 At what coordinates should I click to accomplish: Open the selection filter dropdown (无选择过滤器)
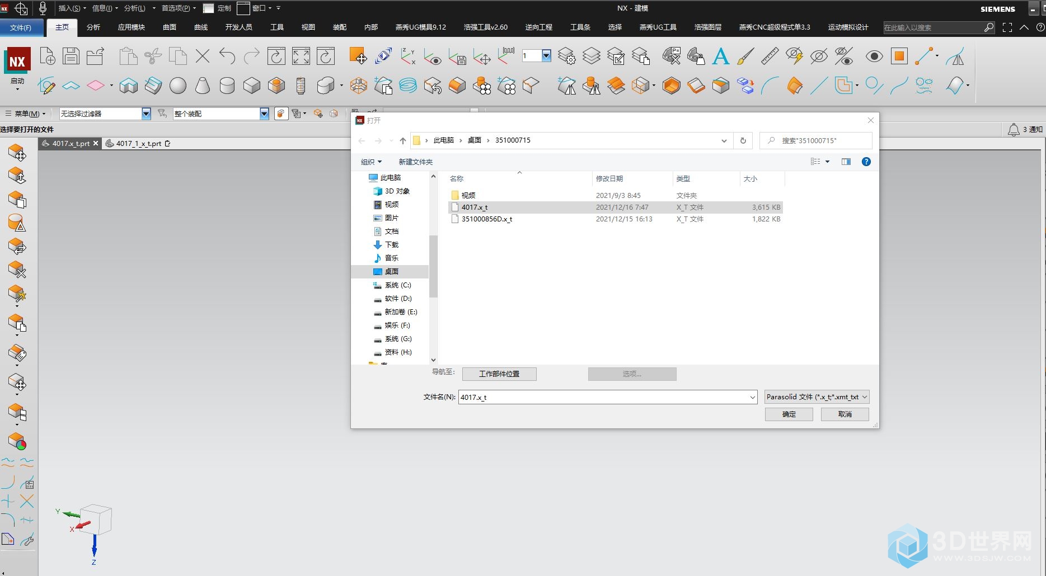[146, 114]
